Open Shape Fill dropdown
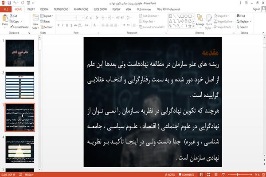This screenshot has height=177, width=266. tap(221, 16)
